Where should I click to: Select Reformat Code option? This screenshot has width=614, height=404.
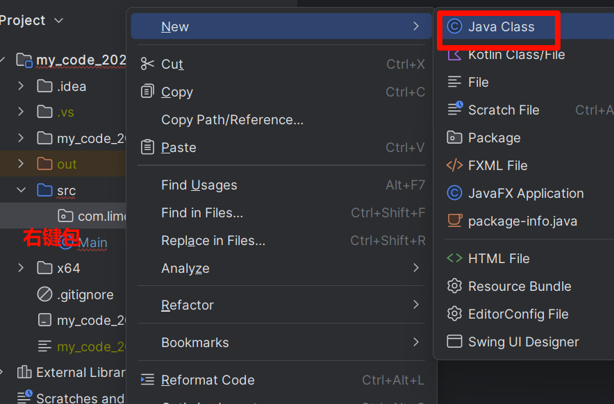click(208, 380)
